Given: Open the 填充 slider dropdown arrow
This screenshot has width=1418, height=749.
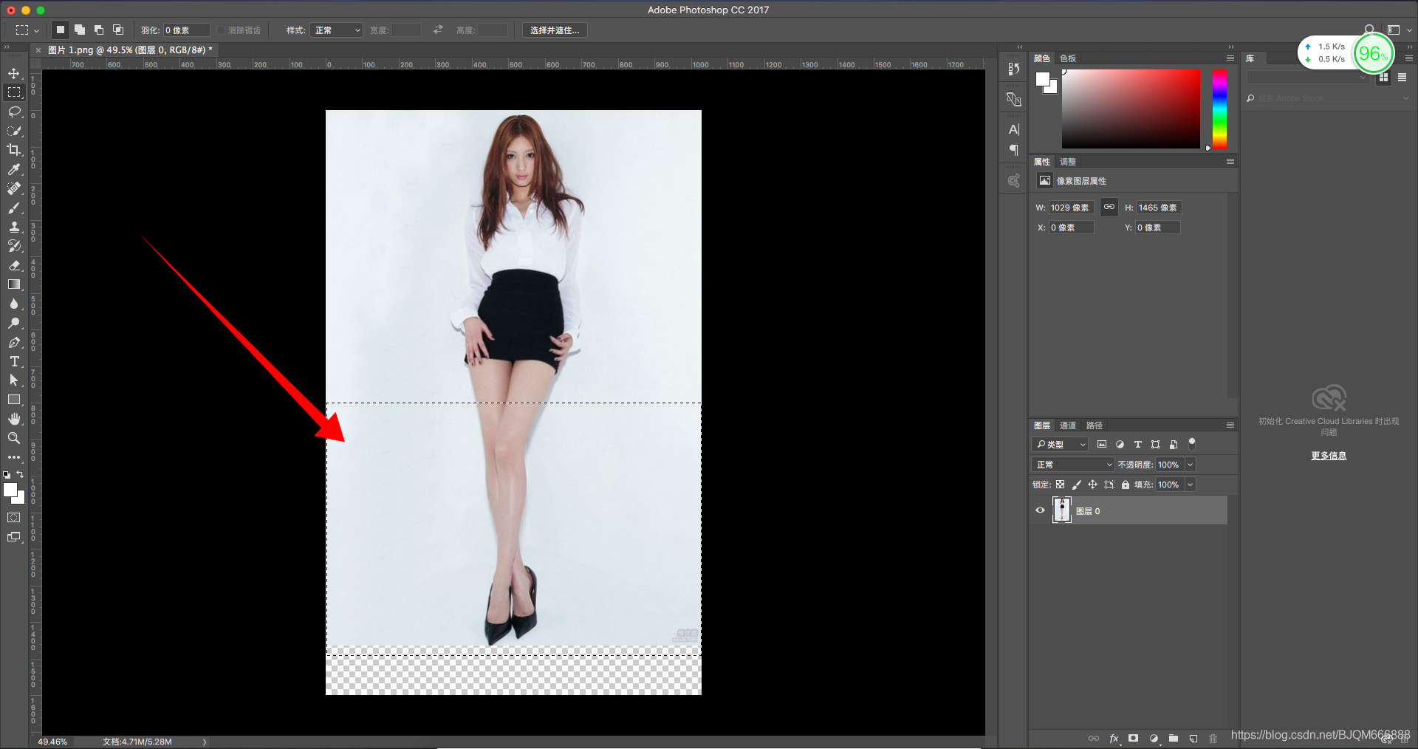Looking at the screenshot, I should (x=1190, y=485).
